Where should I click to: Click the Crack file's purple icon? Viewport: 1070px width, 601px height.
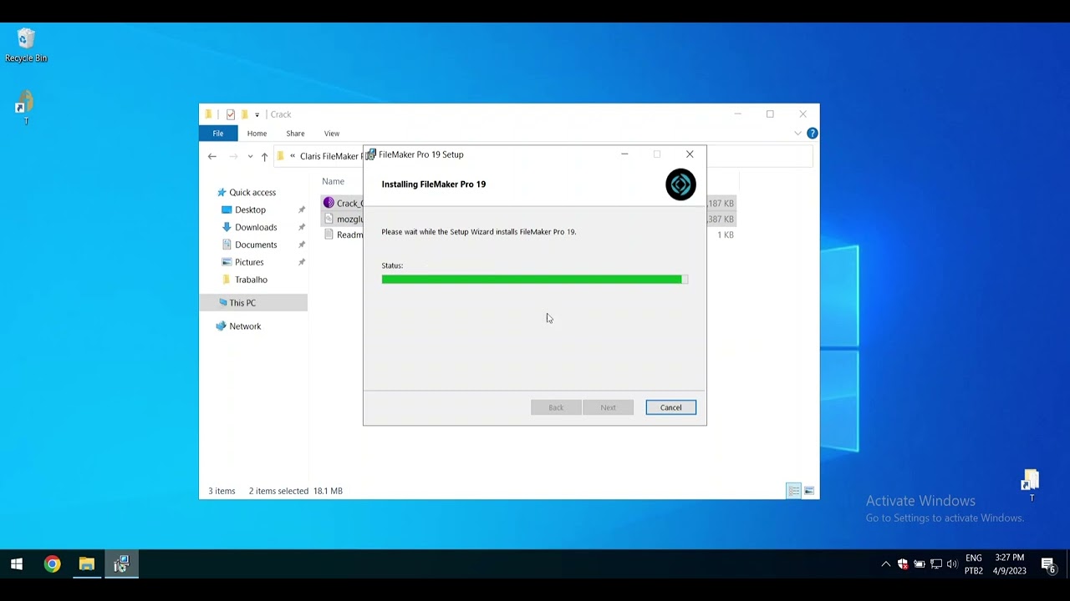(329, 203)
